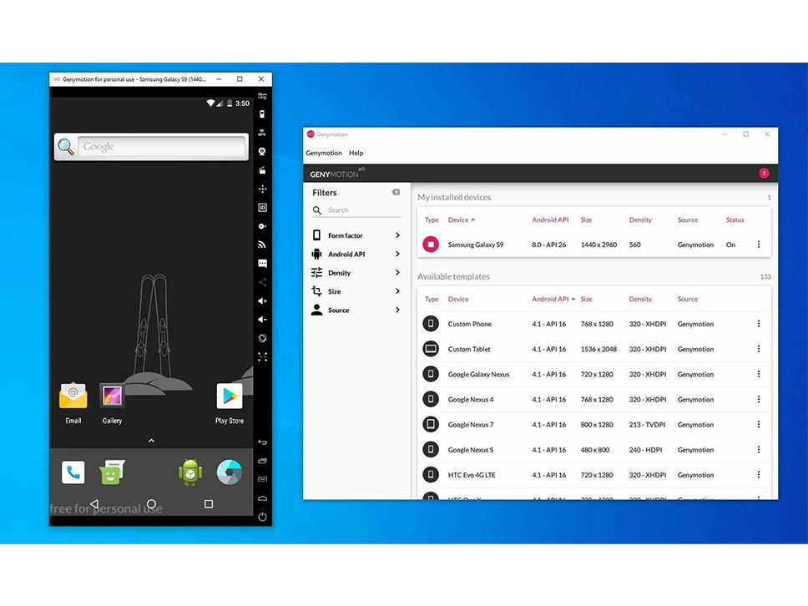Open three-dot menu for Google Nexus 4

[759, 399]
